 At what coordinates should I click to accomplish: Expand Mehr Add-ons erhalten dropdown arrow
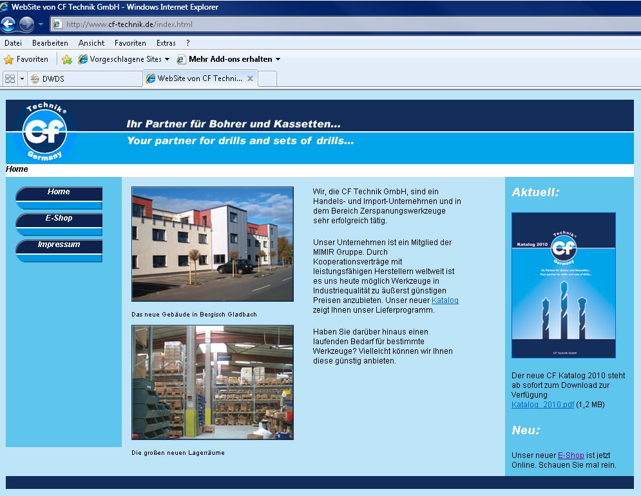tap(278, 59)
